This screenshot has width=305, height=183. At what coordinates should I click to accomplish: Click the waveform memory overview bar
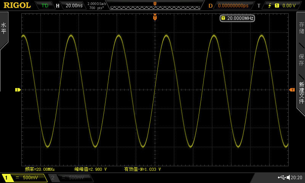155,8
